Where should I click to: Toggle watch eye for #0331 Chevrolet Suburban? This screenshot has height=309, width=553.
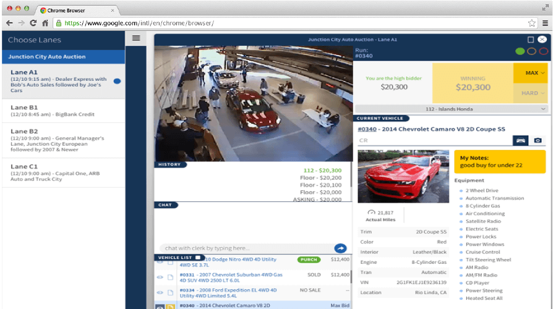160,277
